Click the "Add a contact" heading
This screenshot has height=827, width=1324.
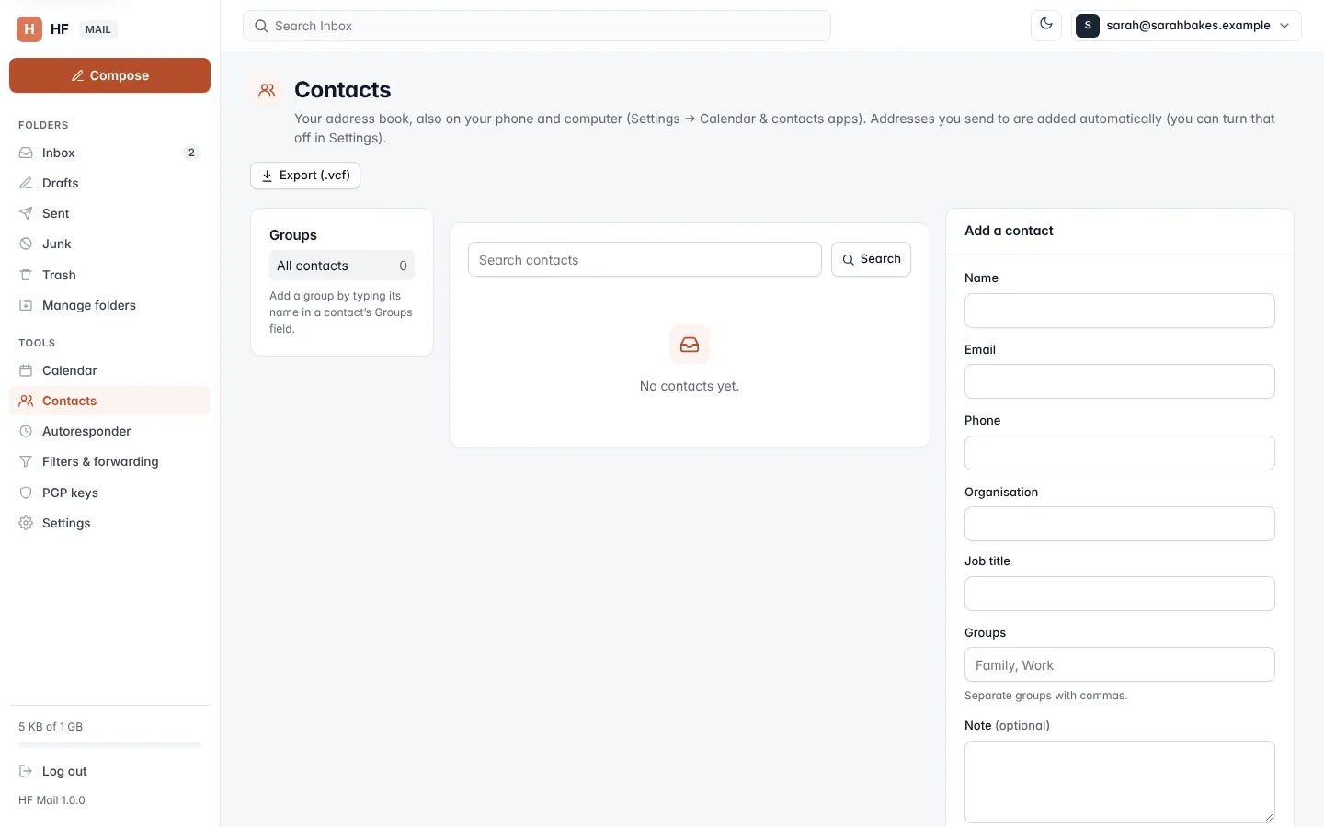[x=1009, y=231]
